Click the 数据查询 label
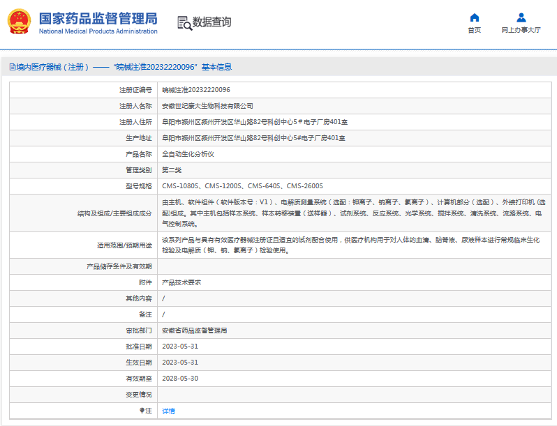 tap(211, 22)
